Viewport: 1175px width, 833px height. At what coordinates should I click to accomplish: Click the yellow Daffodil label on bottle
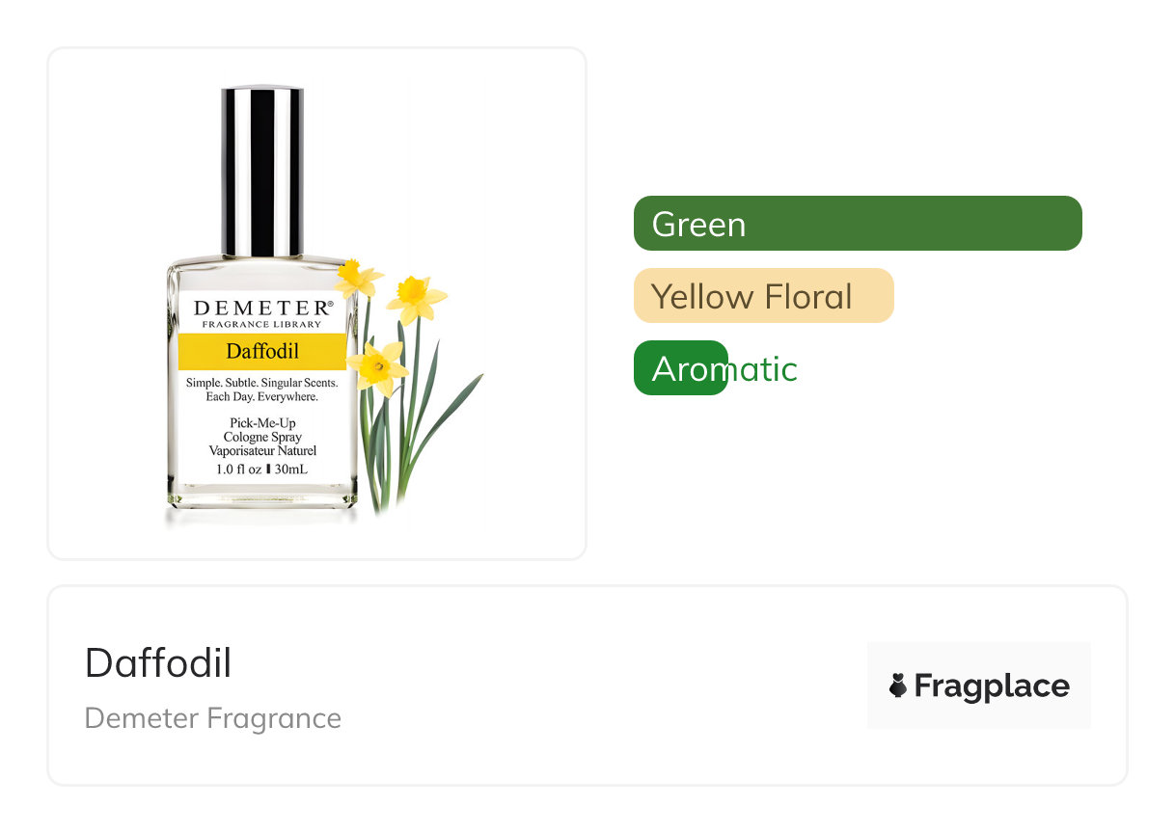(262, 351)
